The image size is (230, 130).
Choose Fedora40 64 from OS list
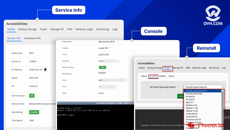(192, 117)
